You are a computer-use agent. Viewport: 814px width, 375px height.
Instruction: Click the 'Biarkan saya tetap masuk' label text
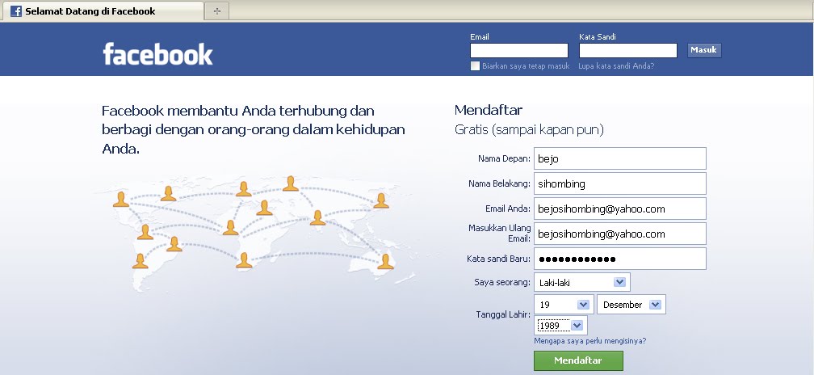pyautogui.click(x=526, y=66)
